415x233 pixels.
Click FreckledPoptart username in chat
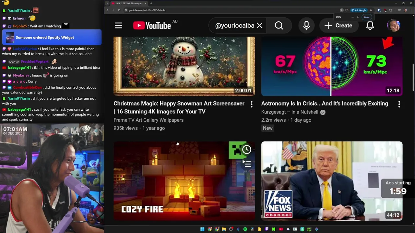click(x=35, y=61)
